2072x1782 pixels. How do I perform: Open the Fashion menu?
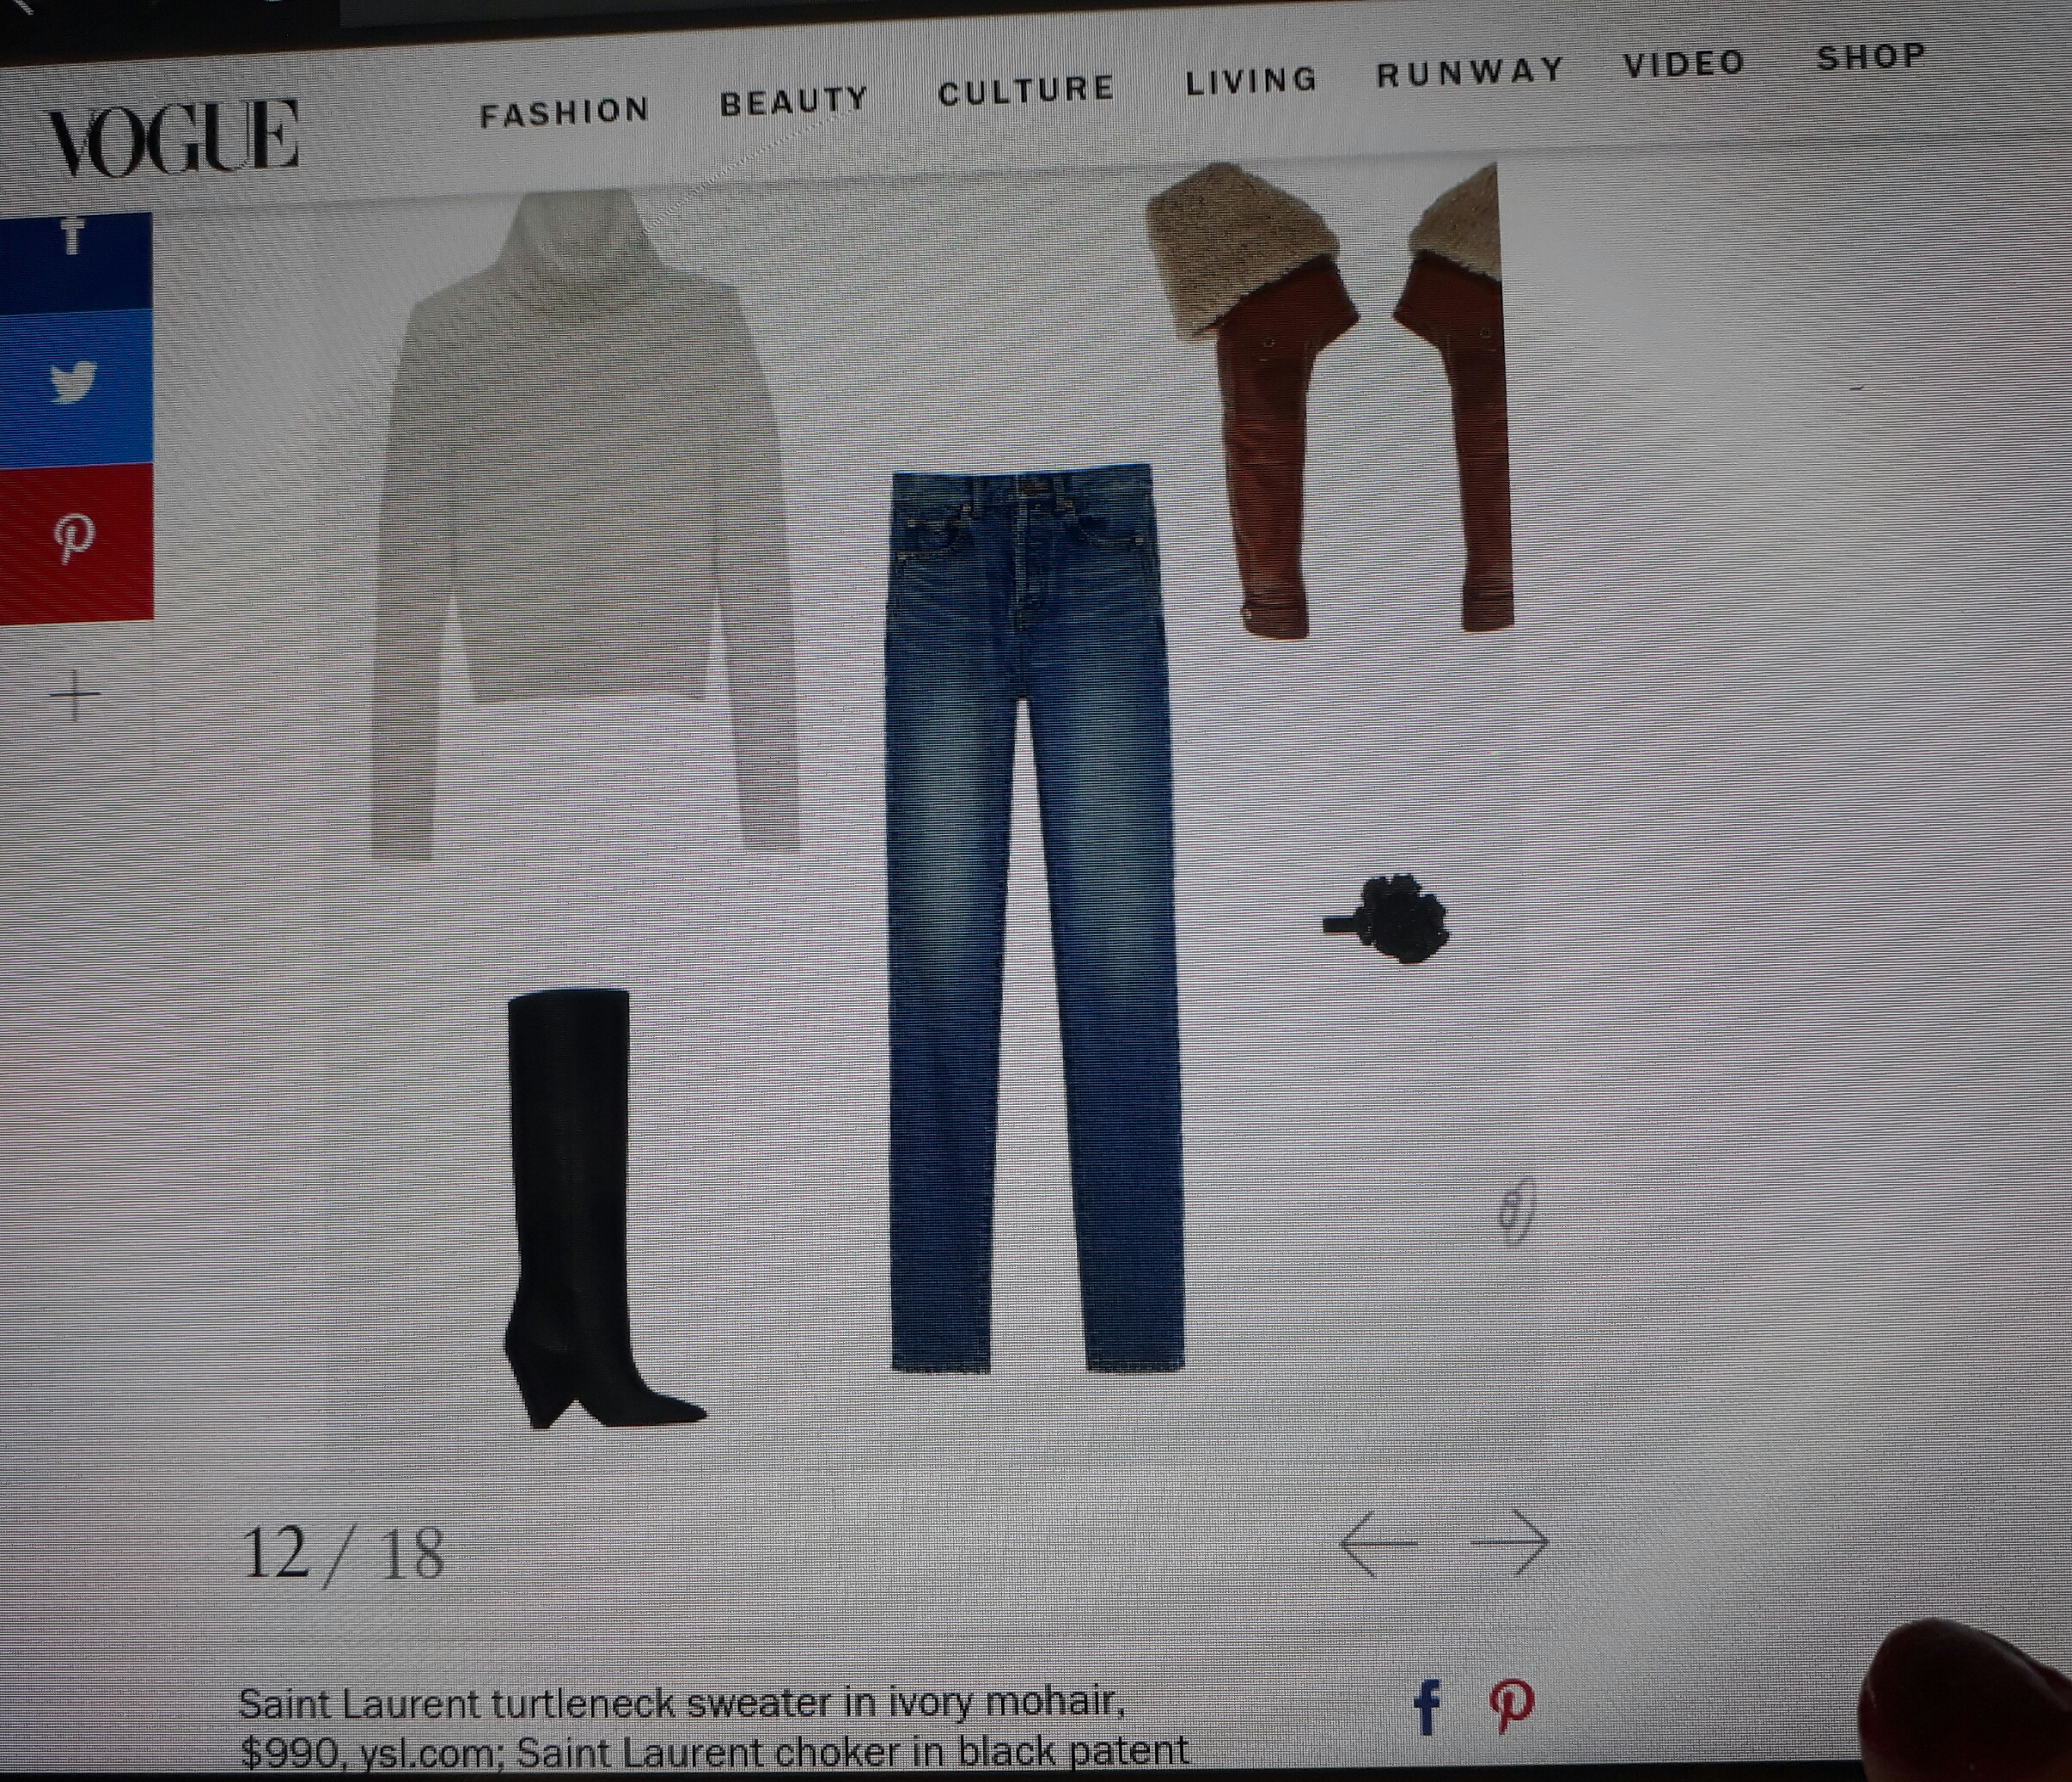(x=564, y=112)
